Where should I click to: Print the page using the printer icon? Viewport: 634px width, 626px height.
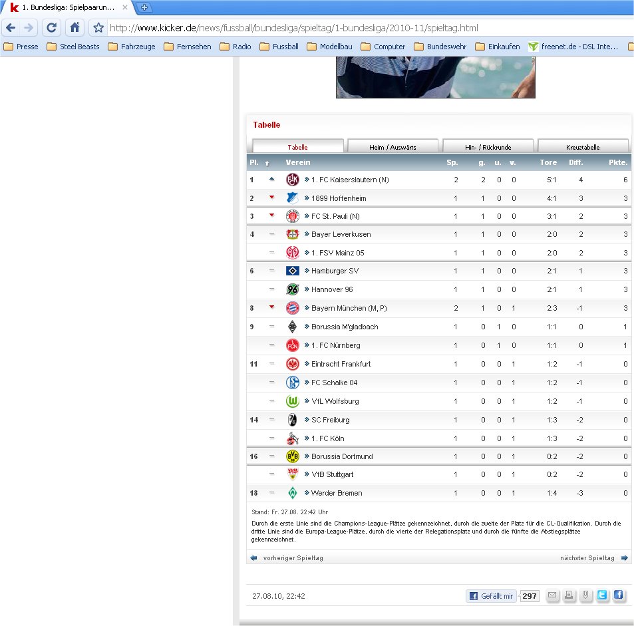click(569, 595)
